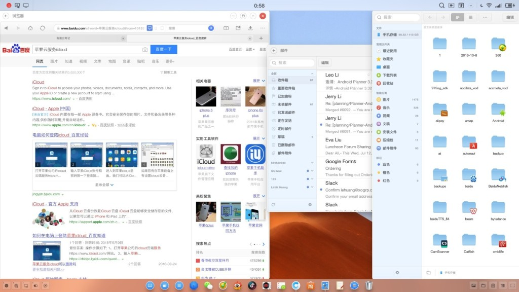Screen dimensions: 519x292
Task: Close the 有道云笔记 browser tab
Action: click(x=123, y=39)
